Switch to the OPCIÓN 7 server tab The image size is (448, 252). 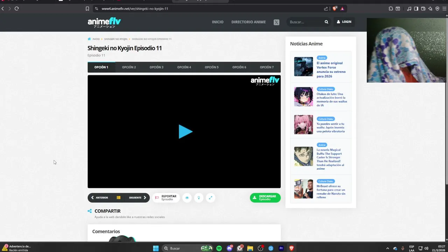tap(267, 67)
